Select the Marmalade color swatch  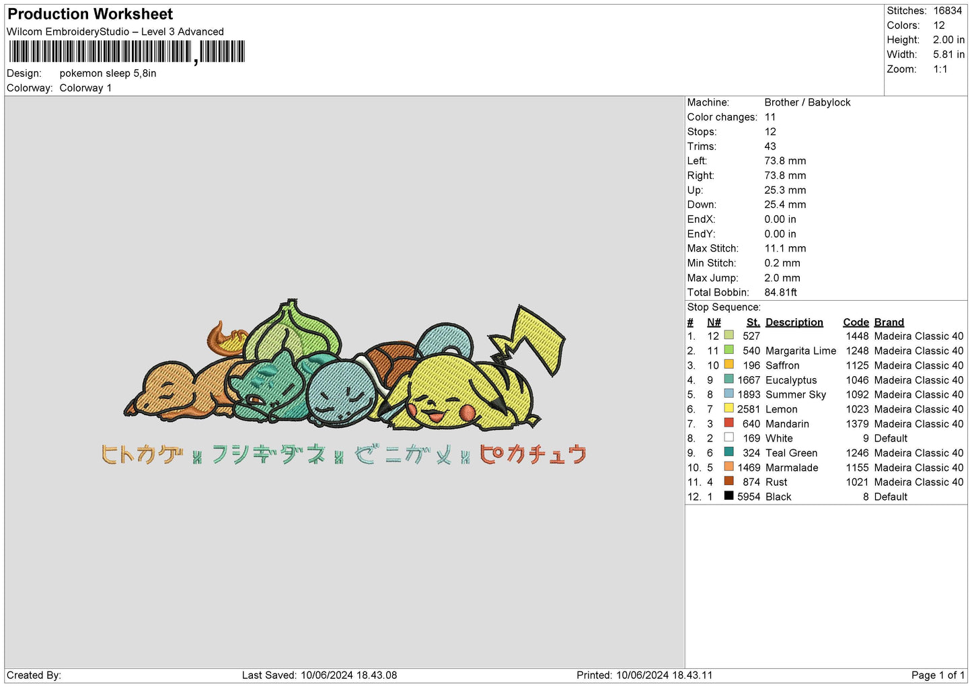(x=728, y=466)
